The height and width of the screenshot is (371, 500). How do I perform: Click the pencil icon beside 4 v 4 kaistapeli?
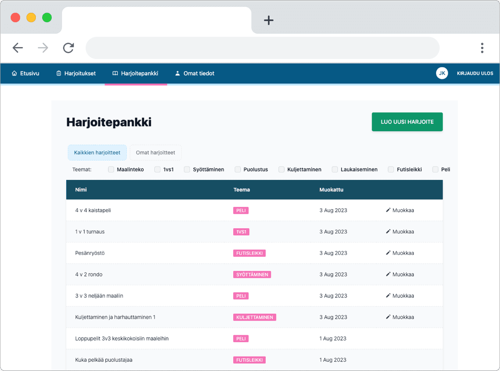(x=387, y=210)
